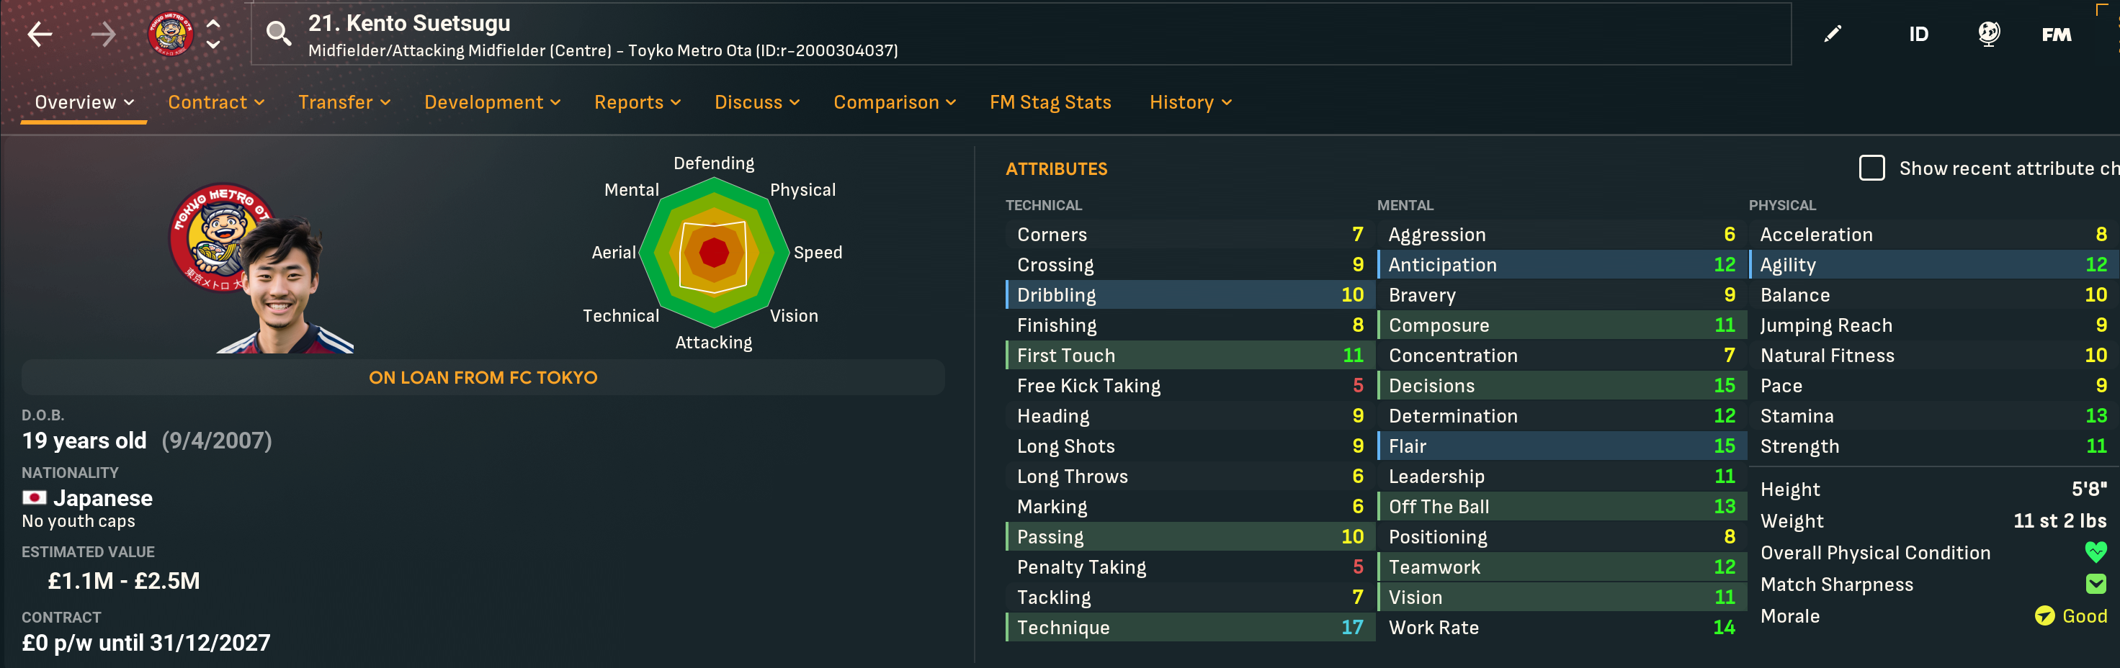Expand the Transfer dropdown menu
The width and height of the screenshot is (2120, 668).
pos(344,102)
